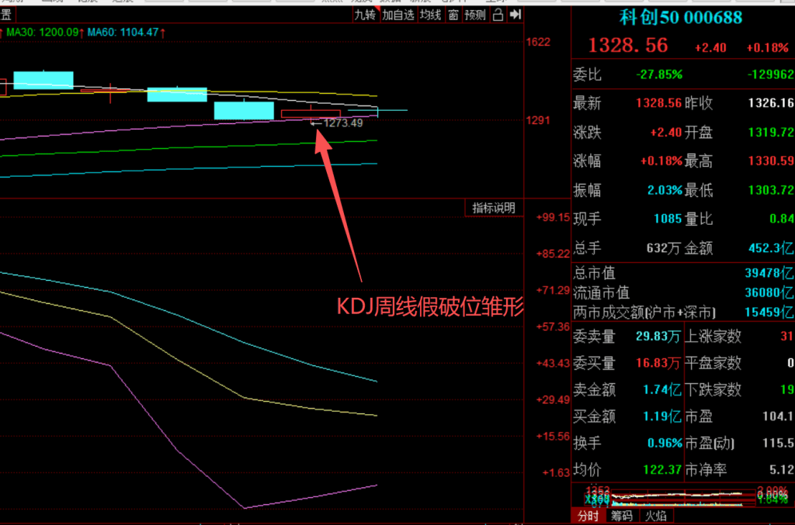Switch to the 火焰 tab
The height and width of the screenshot is (525, 795).
pyautogui.click(x=654, y=516)
